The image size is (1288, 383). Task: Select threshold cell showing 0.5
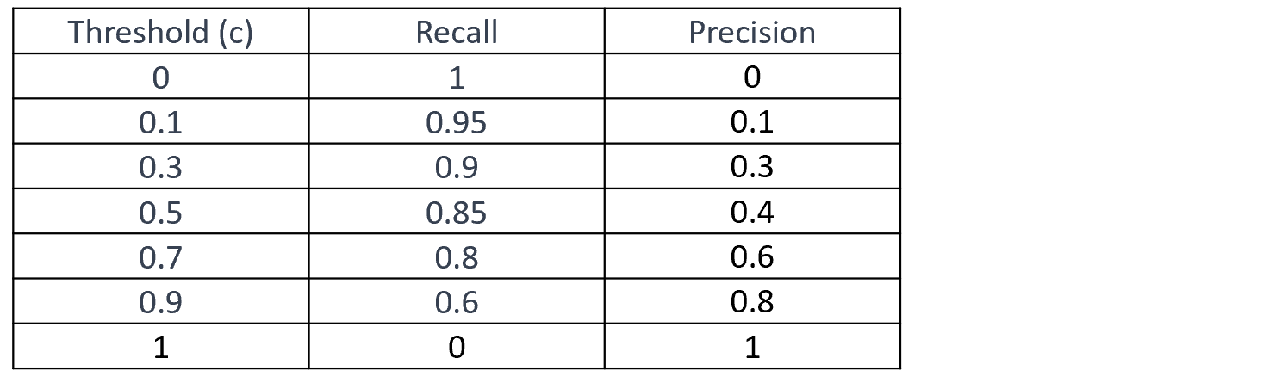160,212
